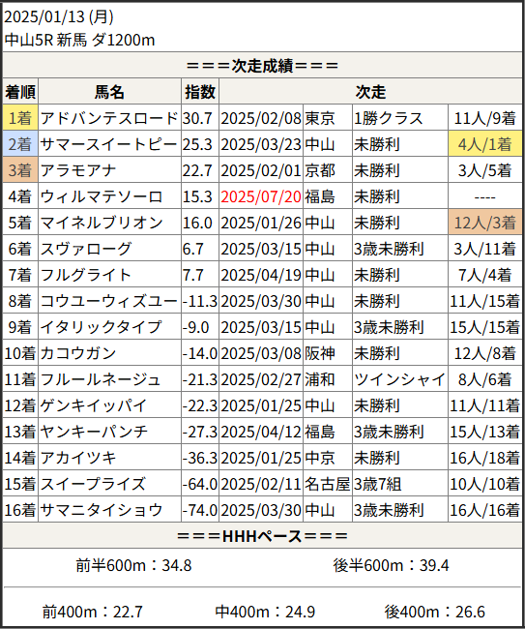Select the highlighted 12人/3着 result cell
Viewport: 525px width, 629px height.
(485, 222)
